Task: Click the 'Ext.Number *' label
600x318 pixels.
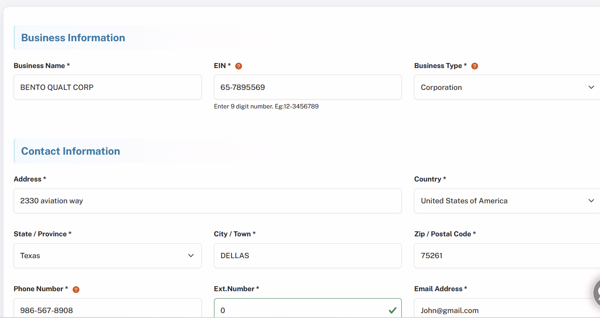Action: pyautogui.click(x=236, y=289)
